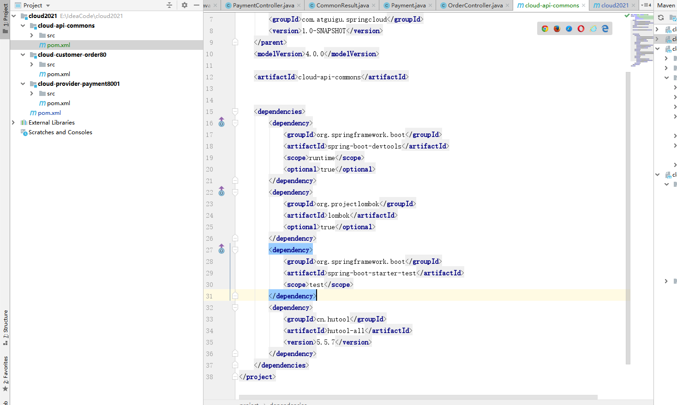Close the cloud2021 editor tab
Viewport: 677px width, 405px height.
[633, 6]
